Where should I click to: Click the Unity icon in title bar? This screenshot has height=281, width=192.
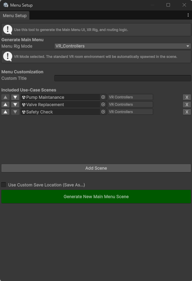pyautogui.click(x=6, y=5)
